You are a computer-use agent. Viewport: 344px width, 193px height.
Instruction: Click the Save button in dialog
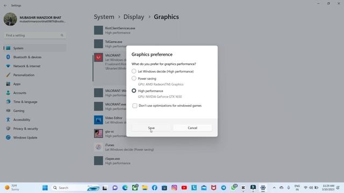[151, 128]
